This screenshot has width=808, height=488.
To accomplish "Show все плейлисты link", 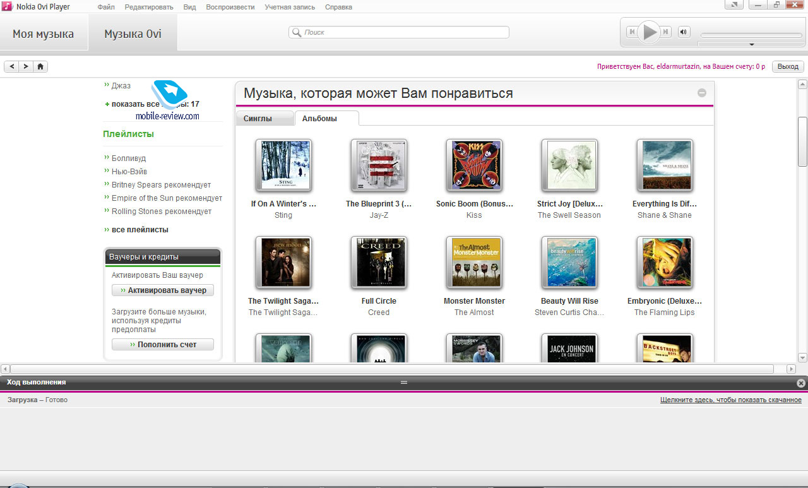I will 140,230.
